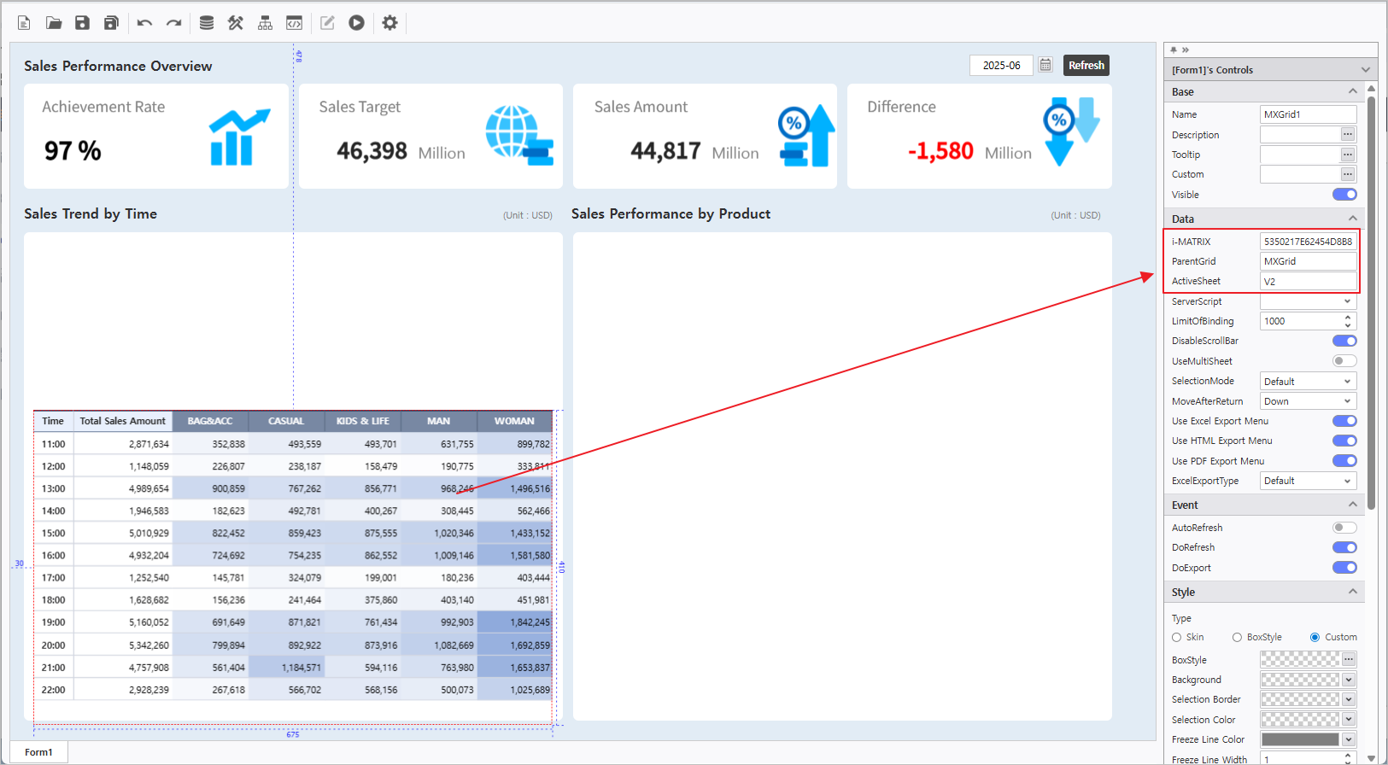This screenshot has height=765, width=1388.
Task: Click the Freeze Line Color swatch
Action: (x=1300, y=739)
